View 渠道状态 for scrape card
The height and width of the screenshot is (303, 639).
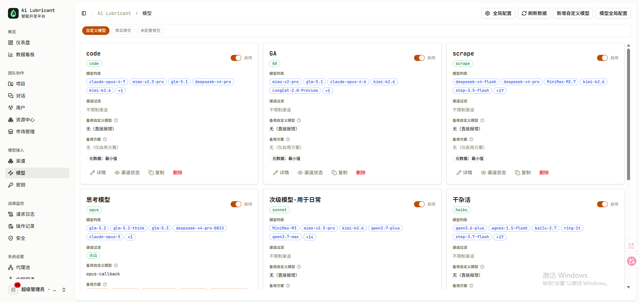coord(494,173)
